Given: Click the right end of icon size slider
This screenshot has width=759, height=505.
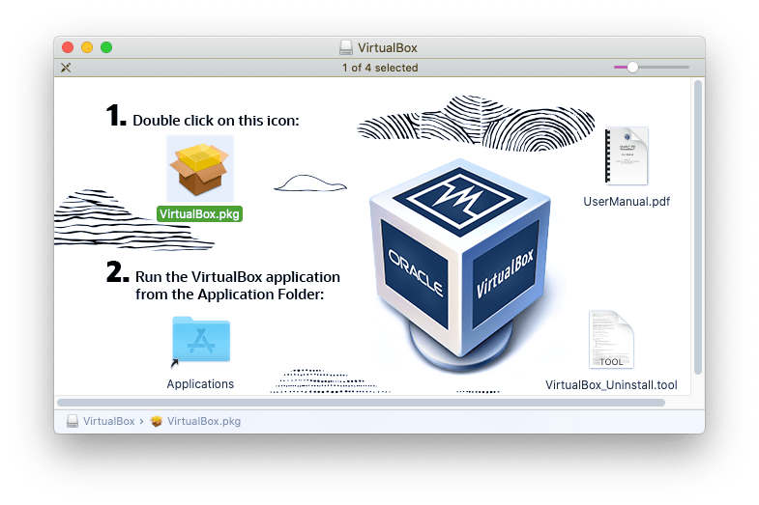Looking at the screenshot, I should pyautogui.click(x=686, y=68).
